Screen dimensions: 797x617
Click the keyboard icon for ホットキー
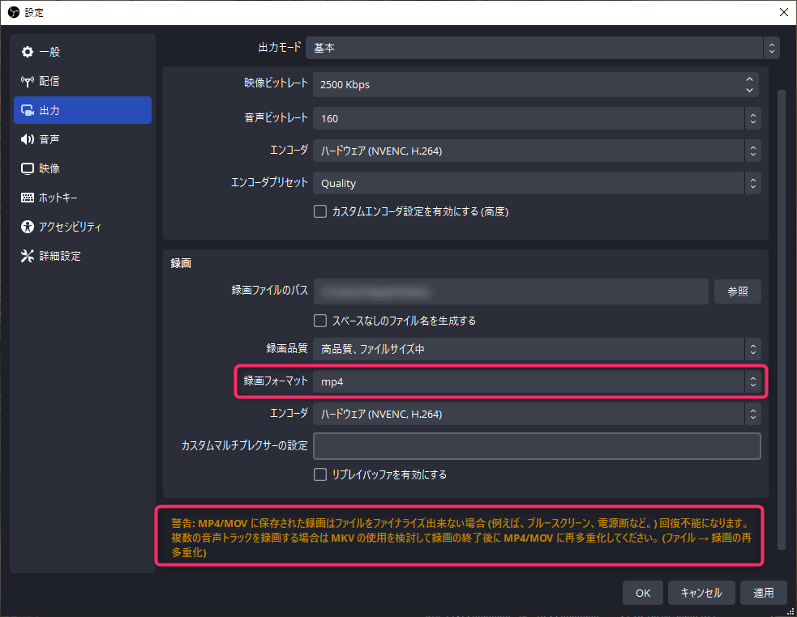click(28, 198)
